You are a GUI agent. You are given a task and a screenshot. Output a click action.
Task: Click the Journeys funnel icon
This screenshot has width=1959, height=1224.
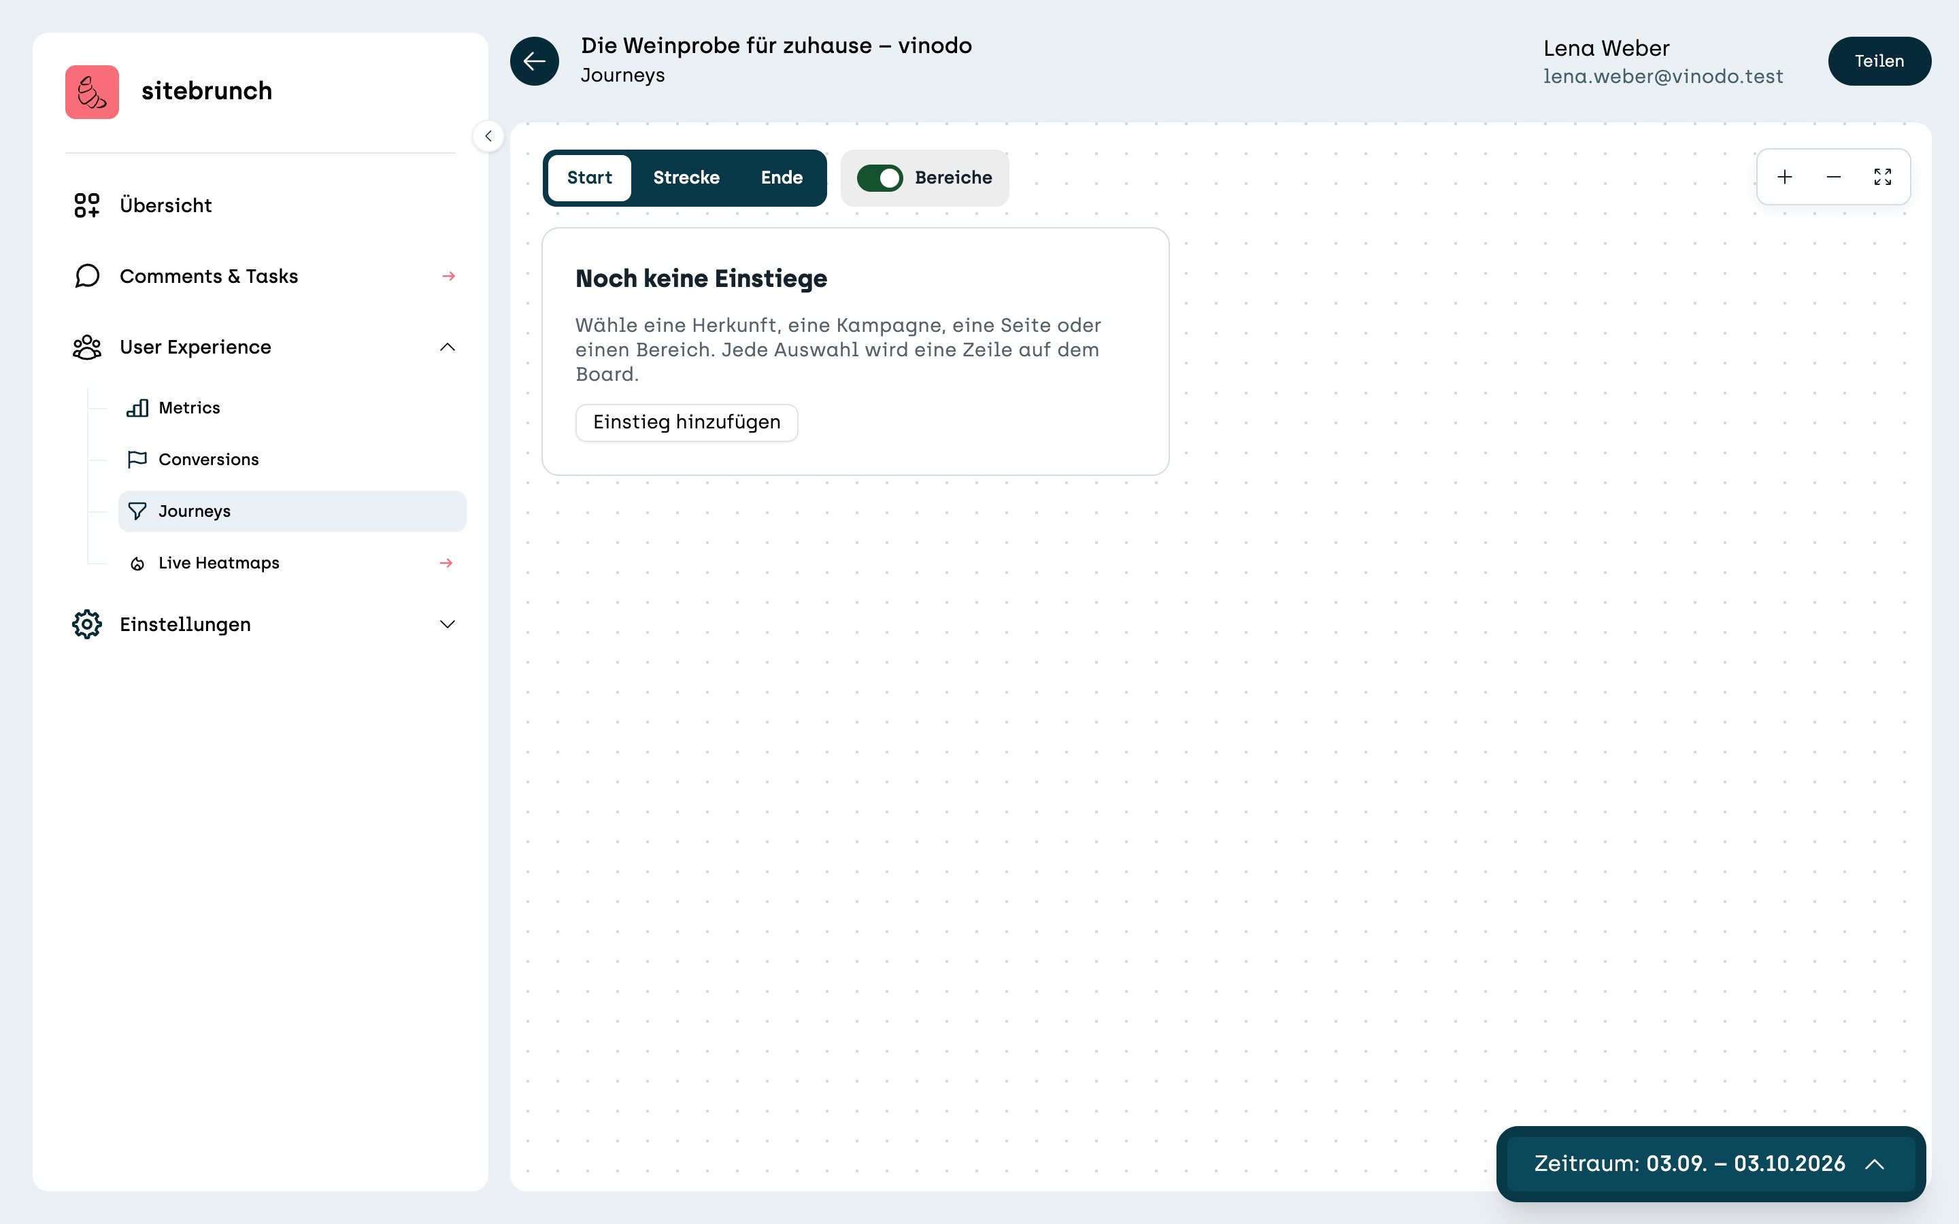[137, 511]
